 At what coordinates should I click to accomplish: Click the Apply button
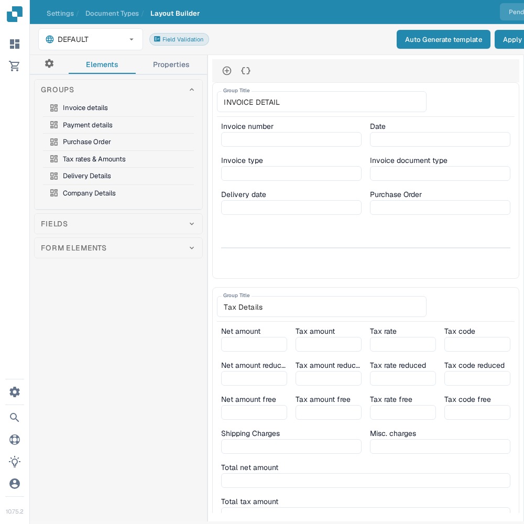(x=510, y=39)
